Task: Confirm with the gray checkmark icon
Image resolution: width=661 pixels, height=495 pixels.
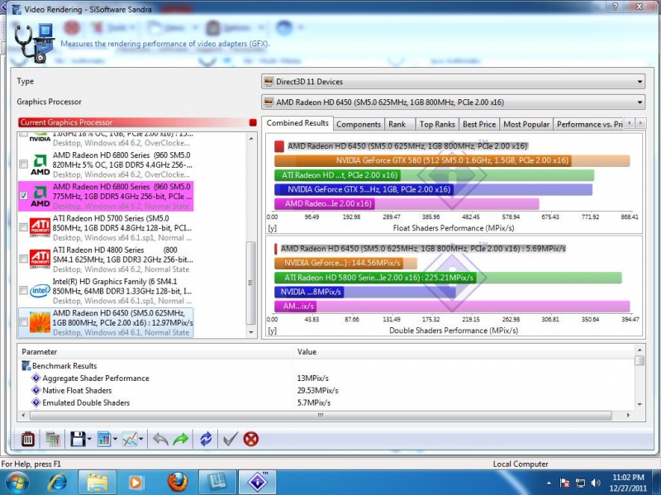Action: (x=231, y=440)
